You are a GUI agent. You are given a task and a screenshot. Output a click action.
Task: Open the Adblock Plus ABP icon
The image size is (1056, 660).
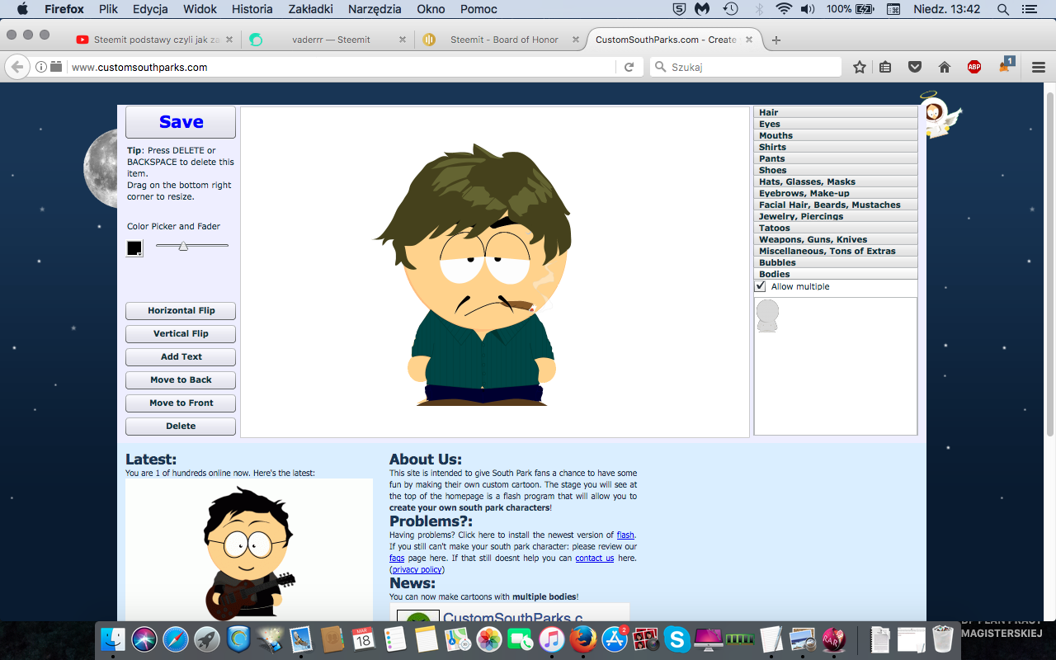coord(974,67)
